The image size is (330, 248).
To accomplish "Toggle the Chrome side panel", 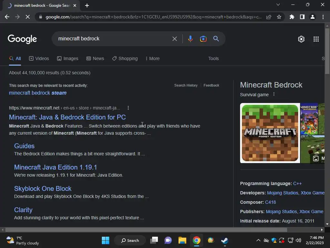I will click(302, 17).
